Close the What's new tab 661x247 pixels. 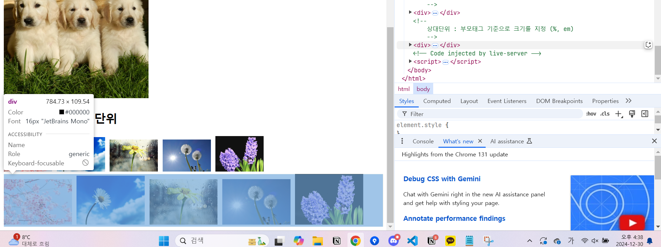[480, 141]
